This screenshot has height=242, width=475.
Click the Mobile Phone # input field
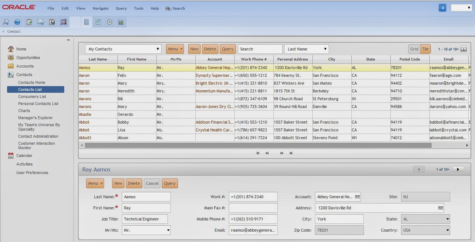pos(253,219)
